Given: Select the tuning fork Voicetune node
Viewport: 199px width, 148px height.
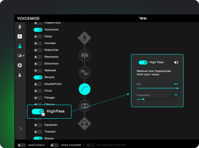Looking at the screenshot, I should [x=84, y=56].
